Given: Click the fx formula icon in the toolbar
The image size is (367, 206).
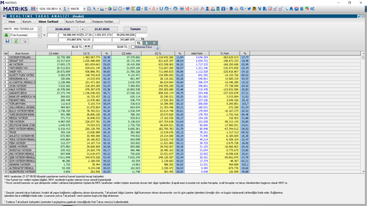Looking at the screenshot, I should [202, 9].
